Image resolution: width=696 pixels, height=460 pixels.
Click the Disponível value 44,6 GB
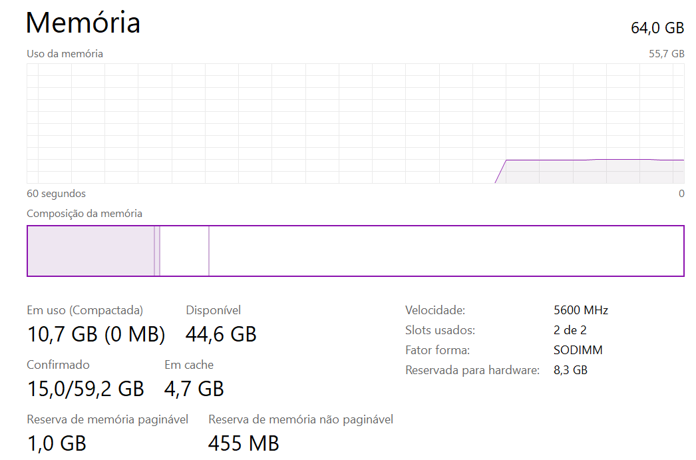pos(221,334)
